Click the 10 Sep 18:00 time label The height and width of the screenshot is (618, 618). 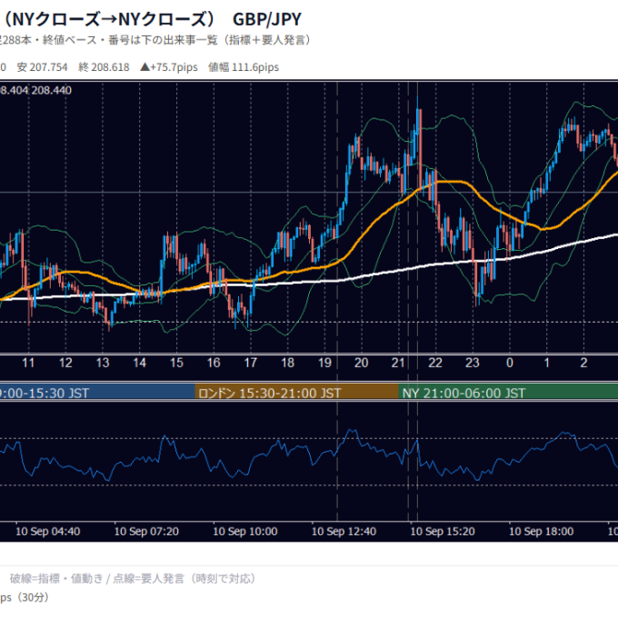[541, 532]
